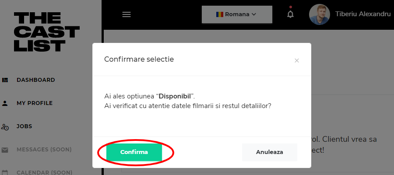Viewport: 394px width, 175px height.
Task: Click the Romanian flag icon
Action: (220, 14)
